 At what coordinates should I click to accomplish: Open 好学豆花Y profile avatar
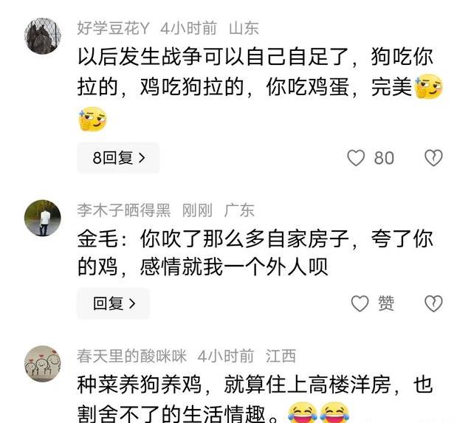coord(42,35)
